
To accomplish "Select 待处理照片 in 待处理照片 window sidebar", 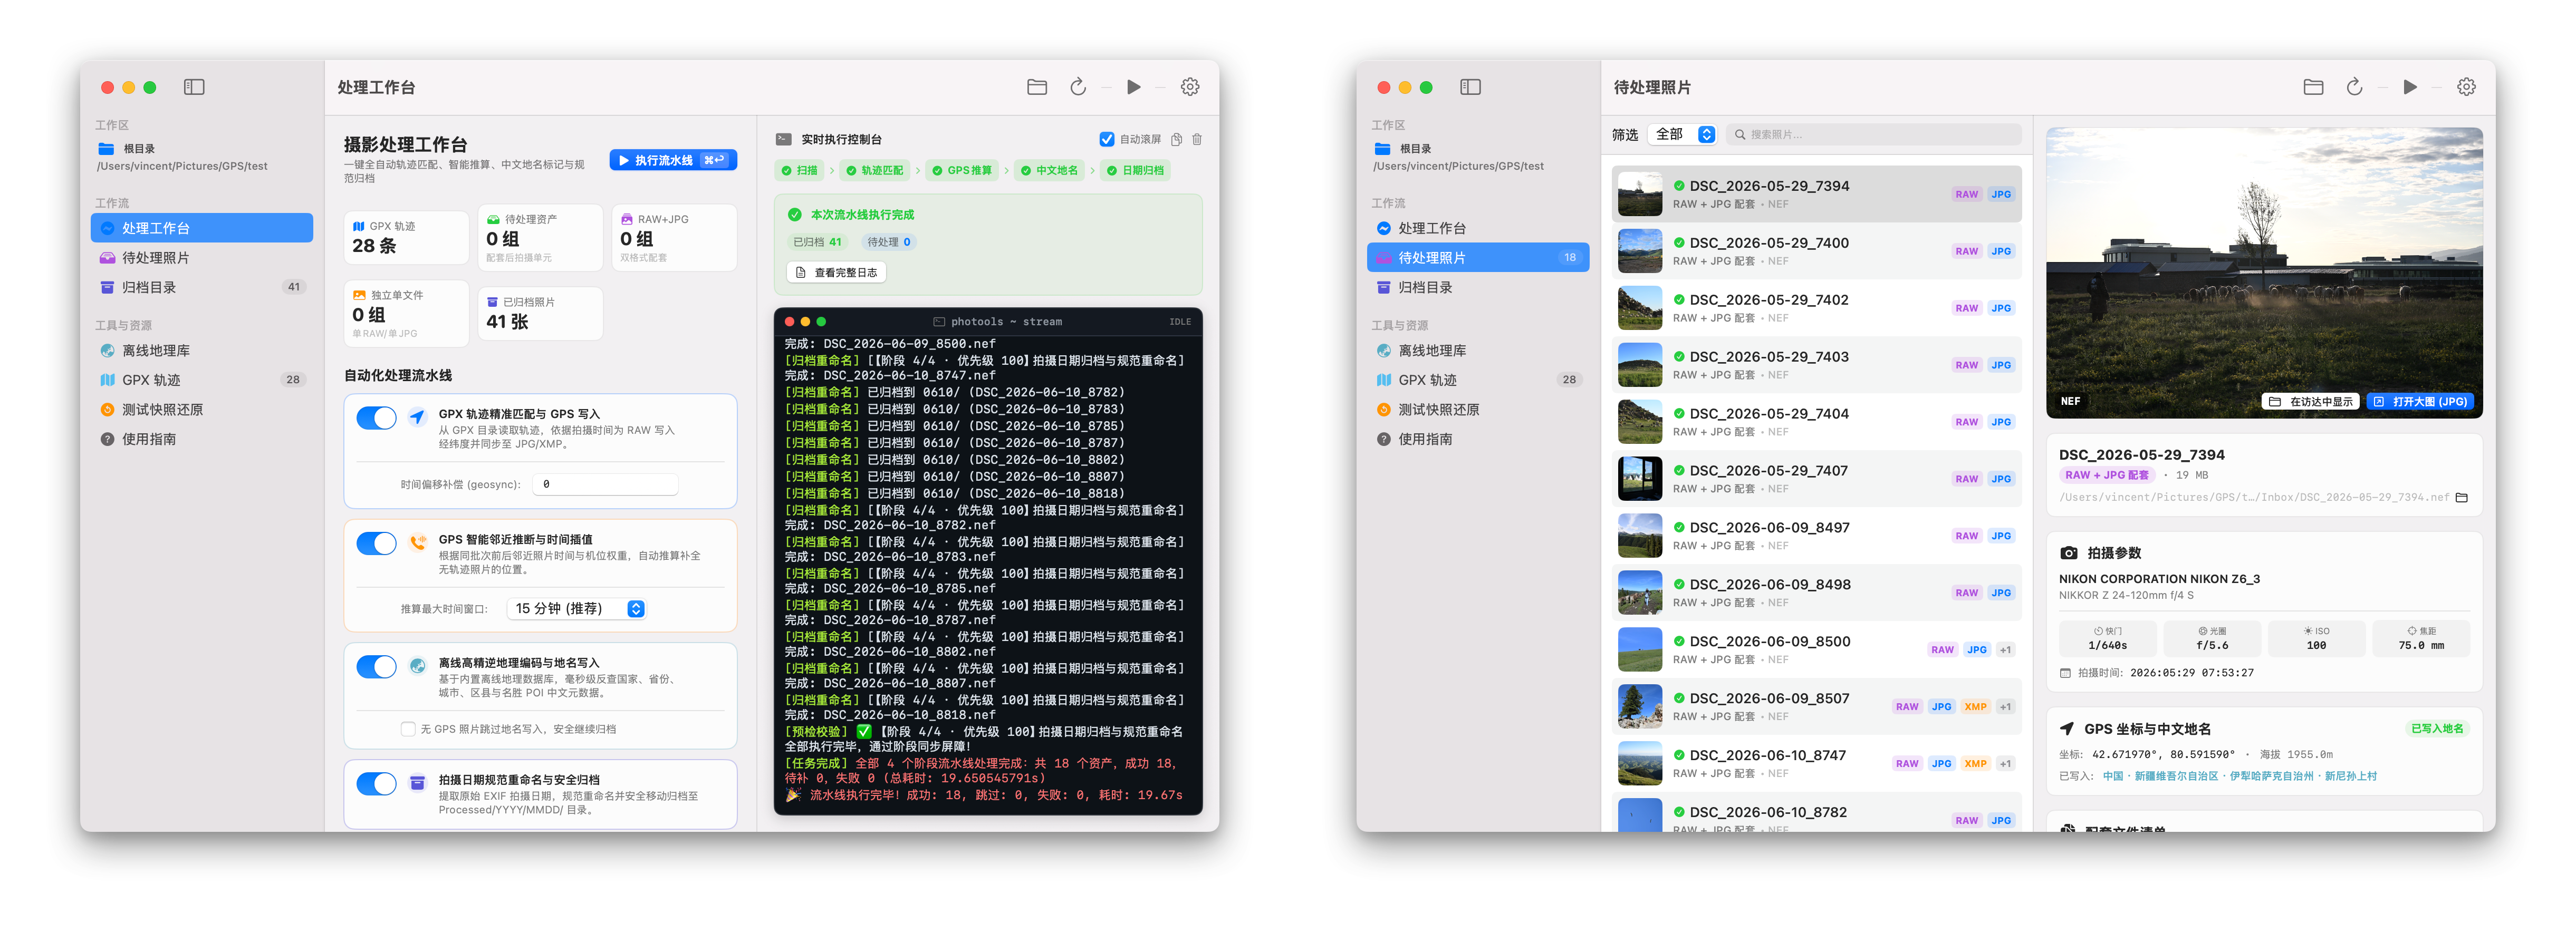I will (x=1478, y=258).
